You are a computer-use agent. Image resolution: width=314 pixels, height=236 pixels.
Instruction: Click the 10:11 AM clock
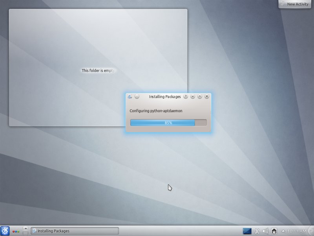click(x=297, y=231)
